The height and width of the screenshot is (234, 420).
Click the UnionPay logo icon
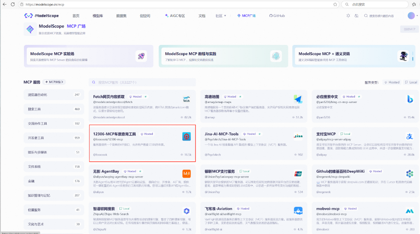tap(298, 174)
